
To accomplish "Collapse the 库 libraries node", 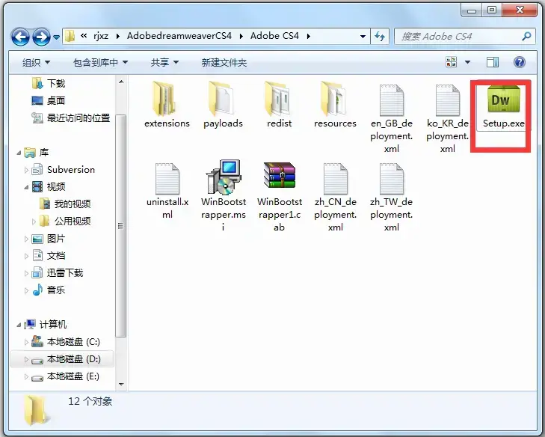I will [x=19, y=153].
